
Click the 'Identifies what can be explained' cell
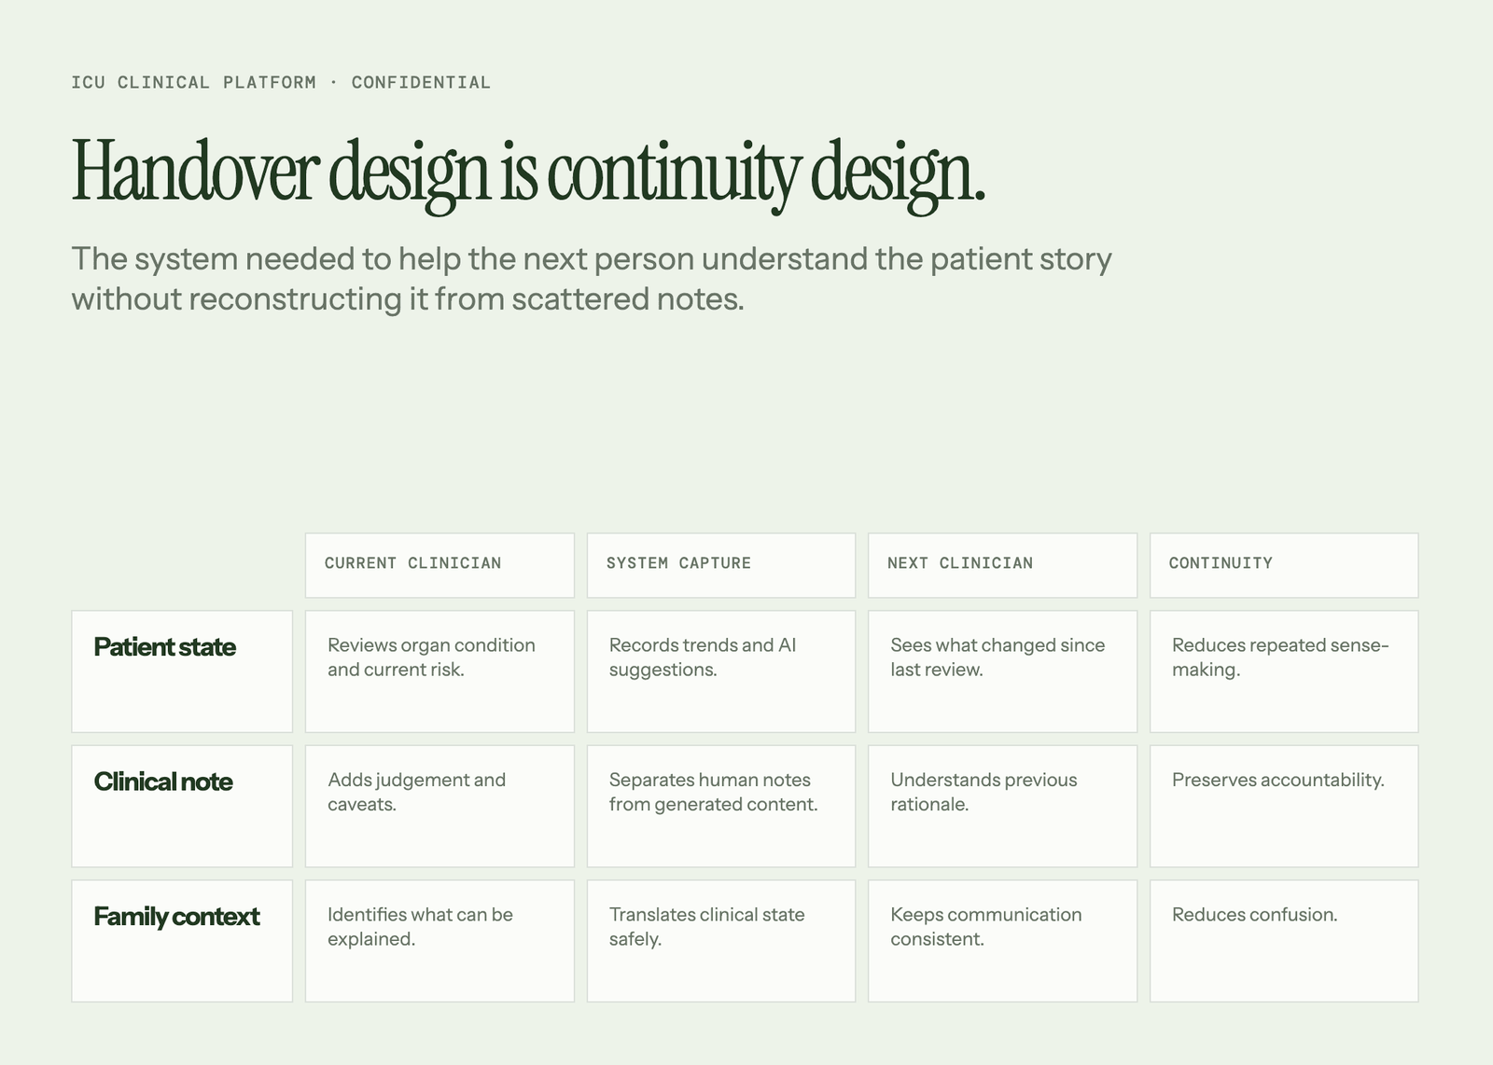click(x=440, y=941)
